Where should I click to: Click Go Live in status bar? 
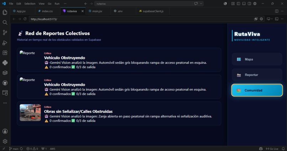pyautogui.click(x=272, y=149)
